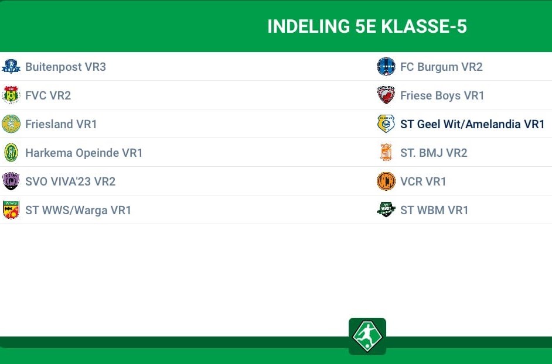Click the Harkema Opeinde oval crest
Screen dimensions: 552x364
11,153
